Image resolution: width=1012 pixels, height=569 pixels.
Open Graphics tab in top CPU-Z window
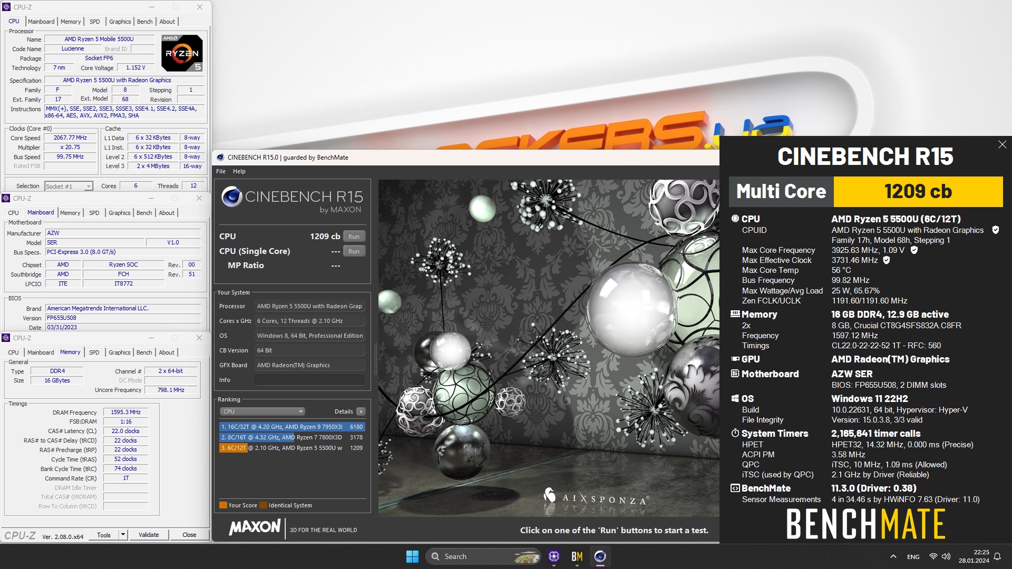point(120,22)
